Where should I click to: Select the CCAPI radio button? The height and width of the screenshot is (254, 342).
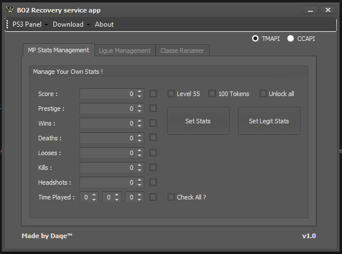pos(290,39)
